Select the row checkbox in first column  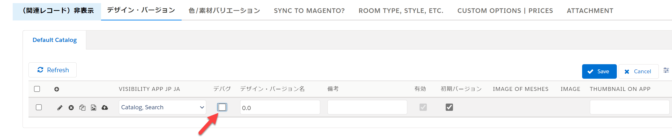coord(39,107)
